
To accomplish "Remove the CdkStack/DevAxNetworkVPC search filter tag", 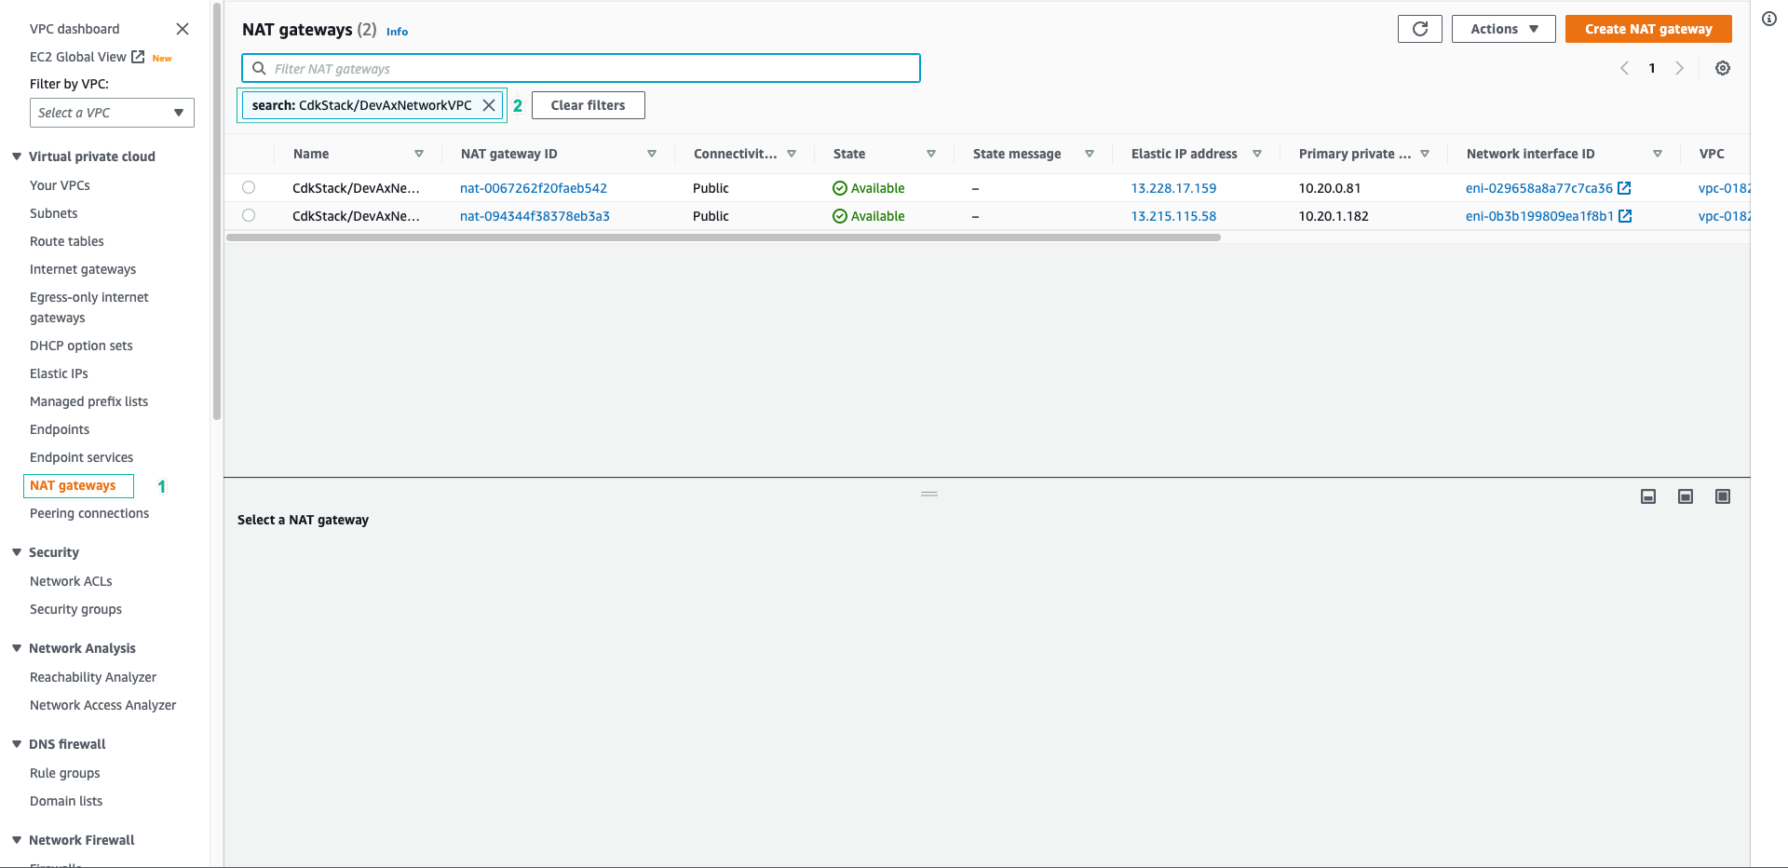I will [x=489, y=104].
